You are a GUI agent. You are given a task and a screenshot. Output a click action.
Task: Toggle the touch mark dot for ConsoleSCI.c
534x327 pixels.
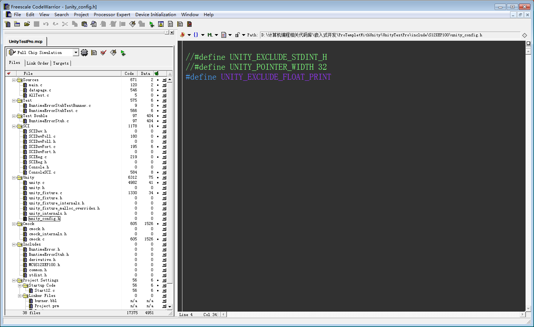point(158,172)
